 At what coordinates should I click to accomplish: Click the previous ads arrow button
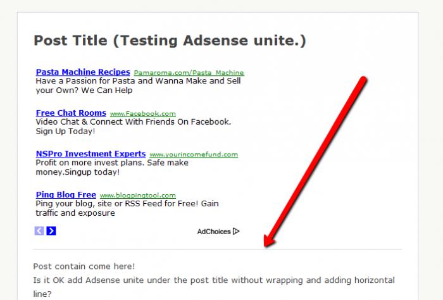(39, 231)
